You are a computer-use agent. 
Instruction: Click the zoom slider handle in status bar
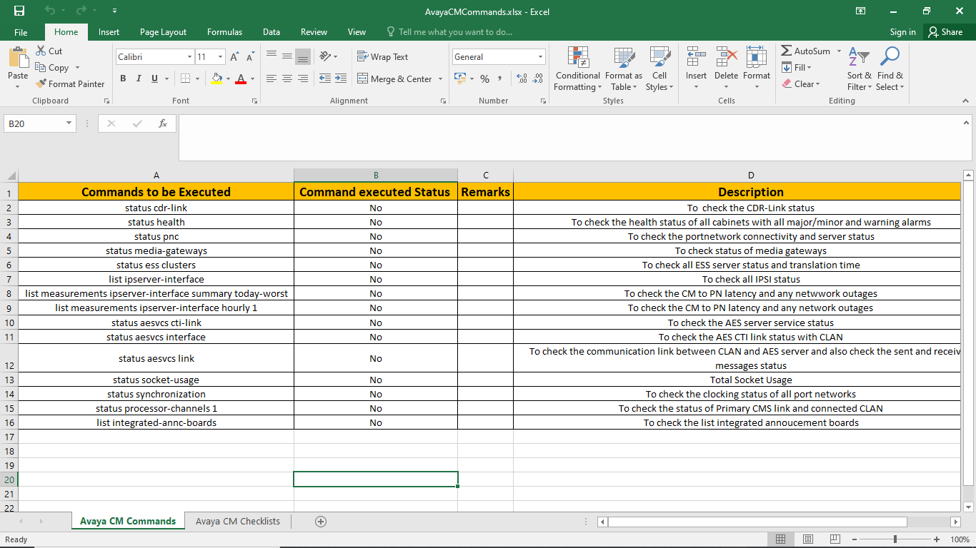coord(895,539)
